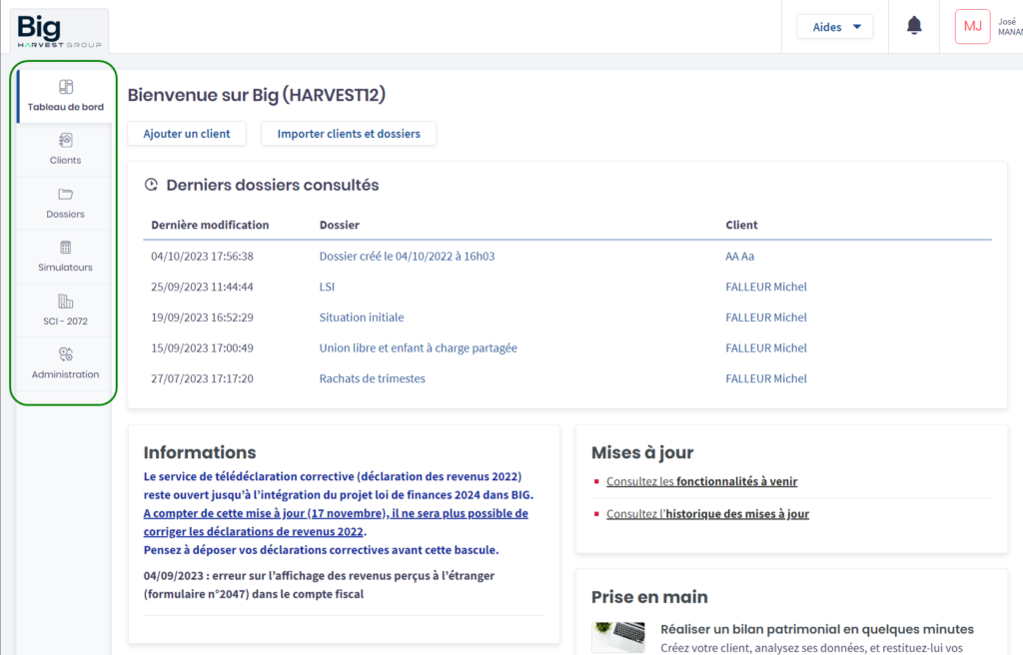Click the notification bell icon
This screenshot has width=1023, height=655.
tap(913, 27)
